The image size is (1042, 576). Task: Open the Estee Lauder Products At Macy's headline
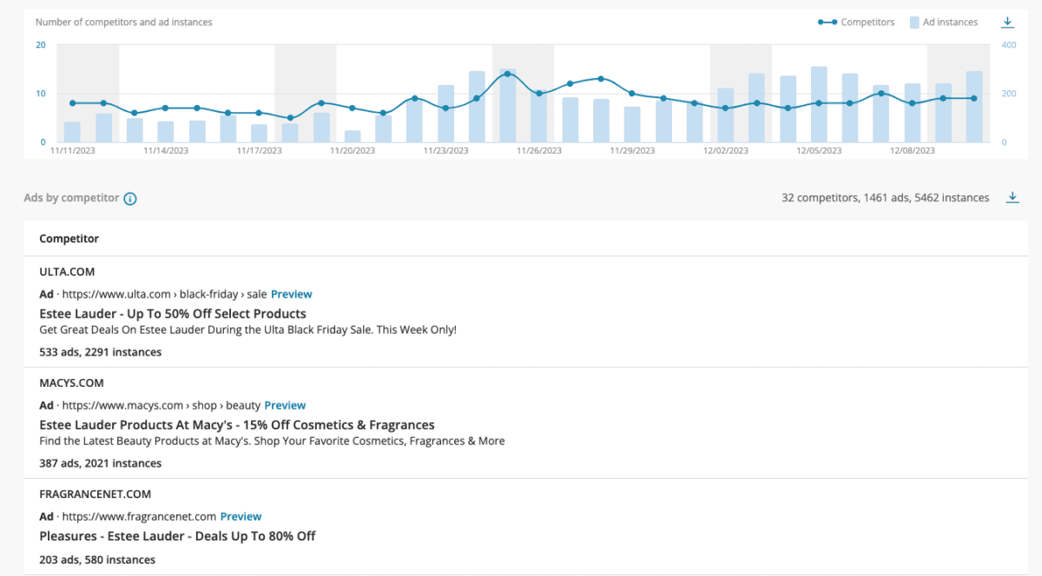point(237,425)
